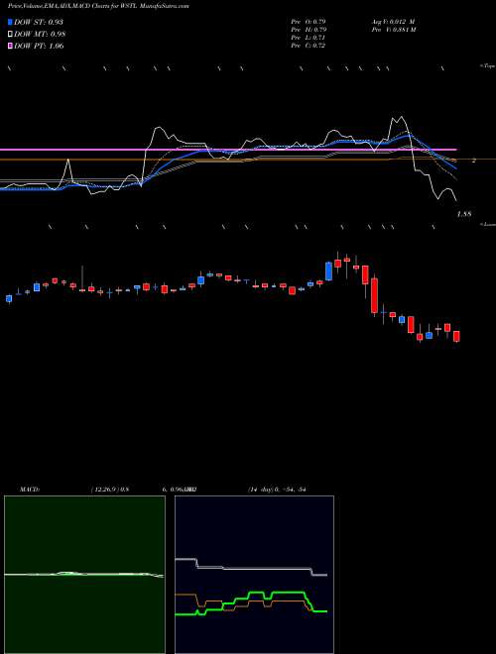
Task: Click the magenta DOW PT legend swatch
Action: (11, 46)
